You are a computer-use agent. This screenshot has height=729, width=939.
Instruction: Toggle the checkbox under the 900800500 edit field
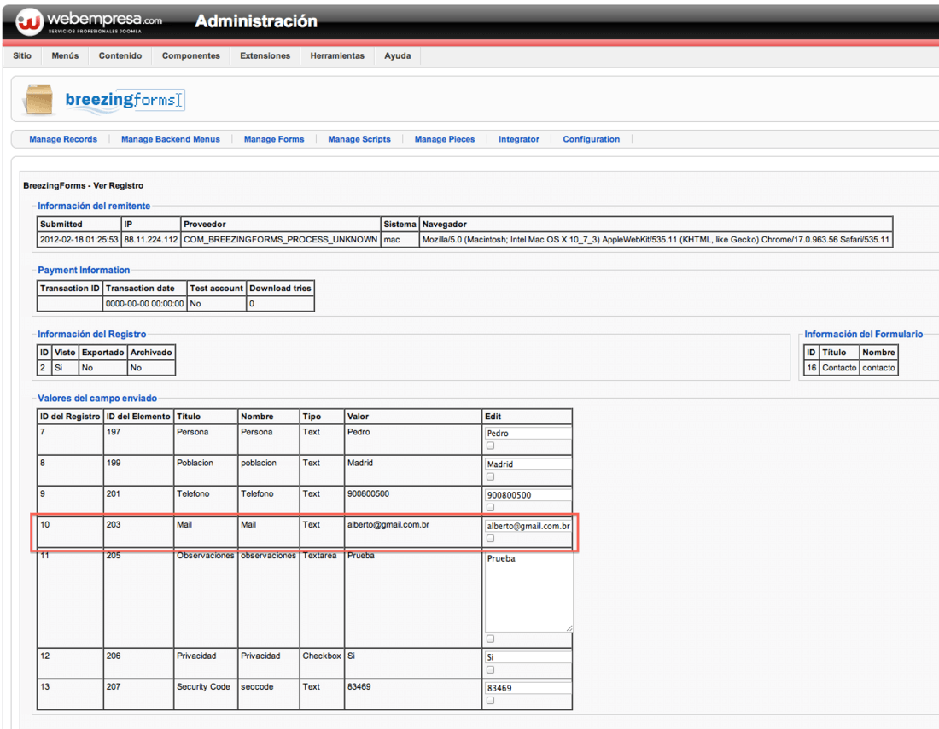pos(491,507)
